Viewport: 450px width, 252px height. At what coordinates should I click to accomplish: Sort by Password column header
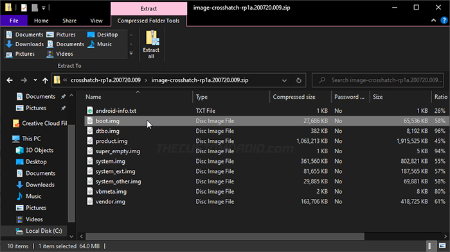tap(350, 97)
